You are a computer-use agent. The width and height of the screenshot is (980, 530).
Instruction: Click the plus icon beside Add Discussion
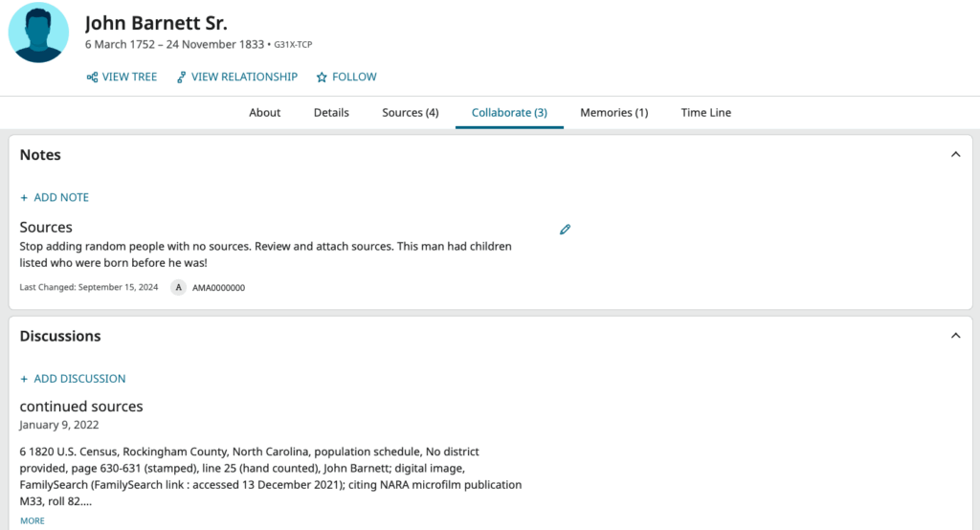tap(24, 379)
